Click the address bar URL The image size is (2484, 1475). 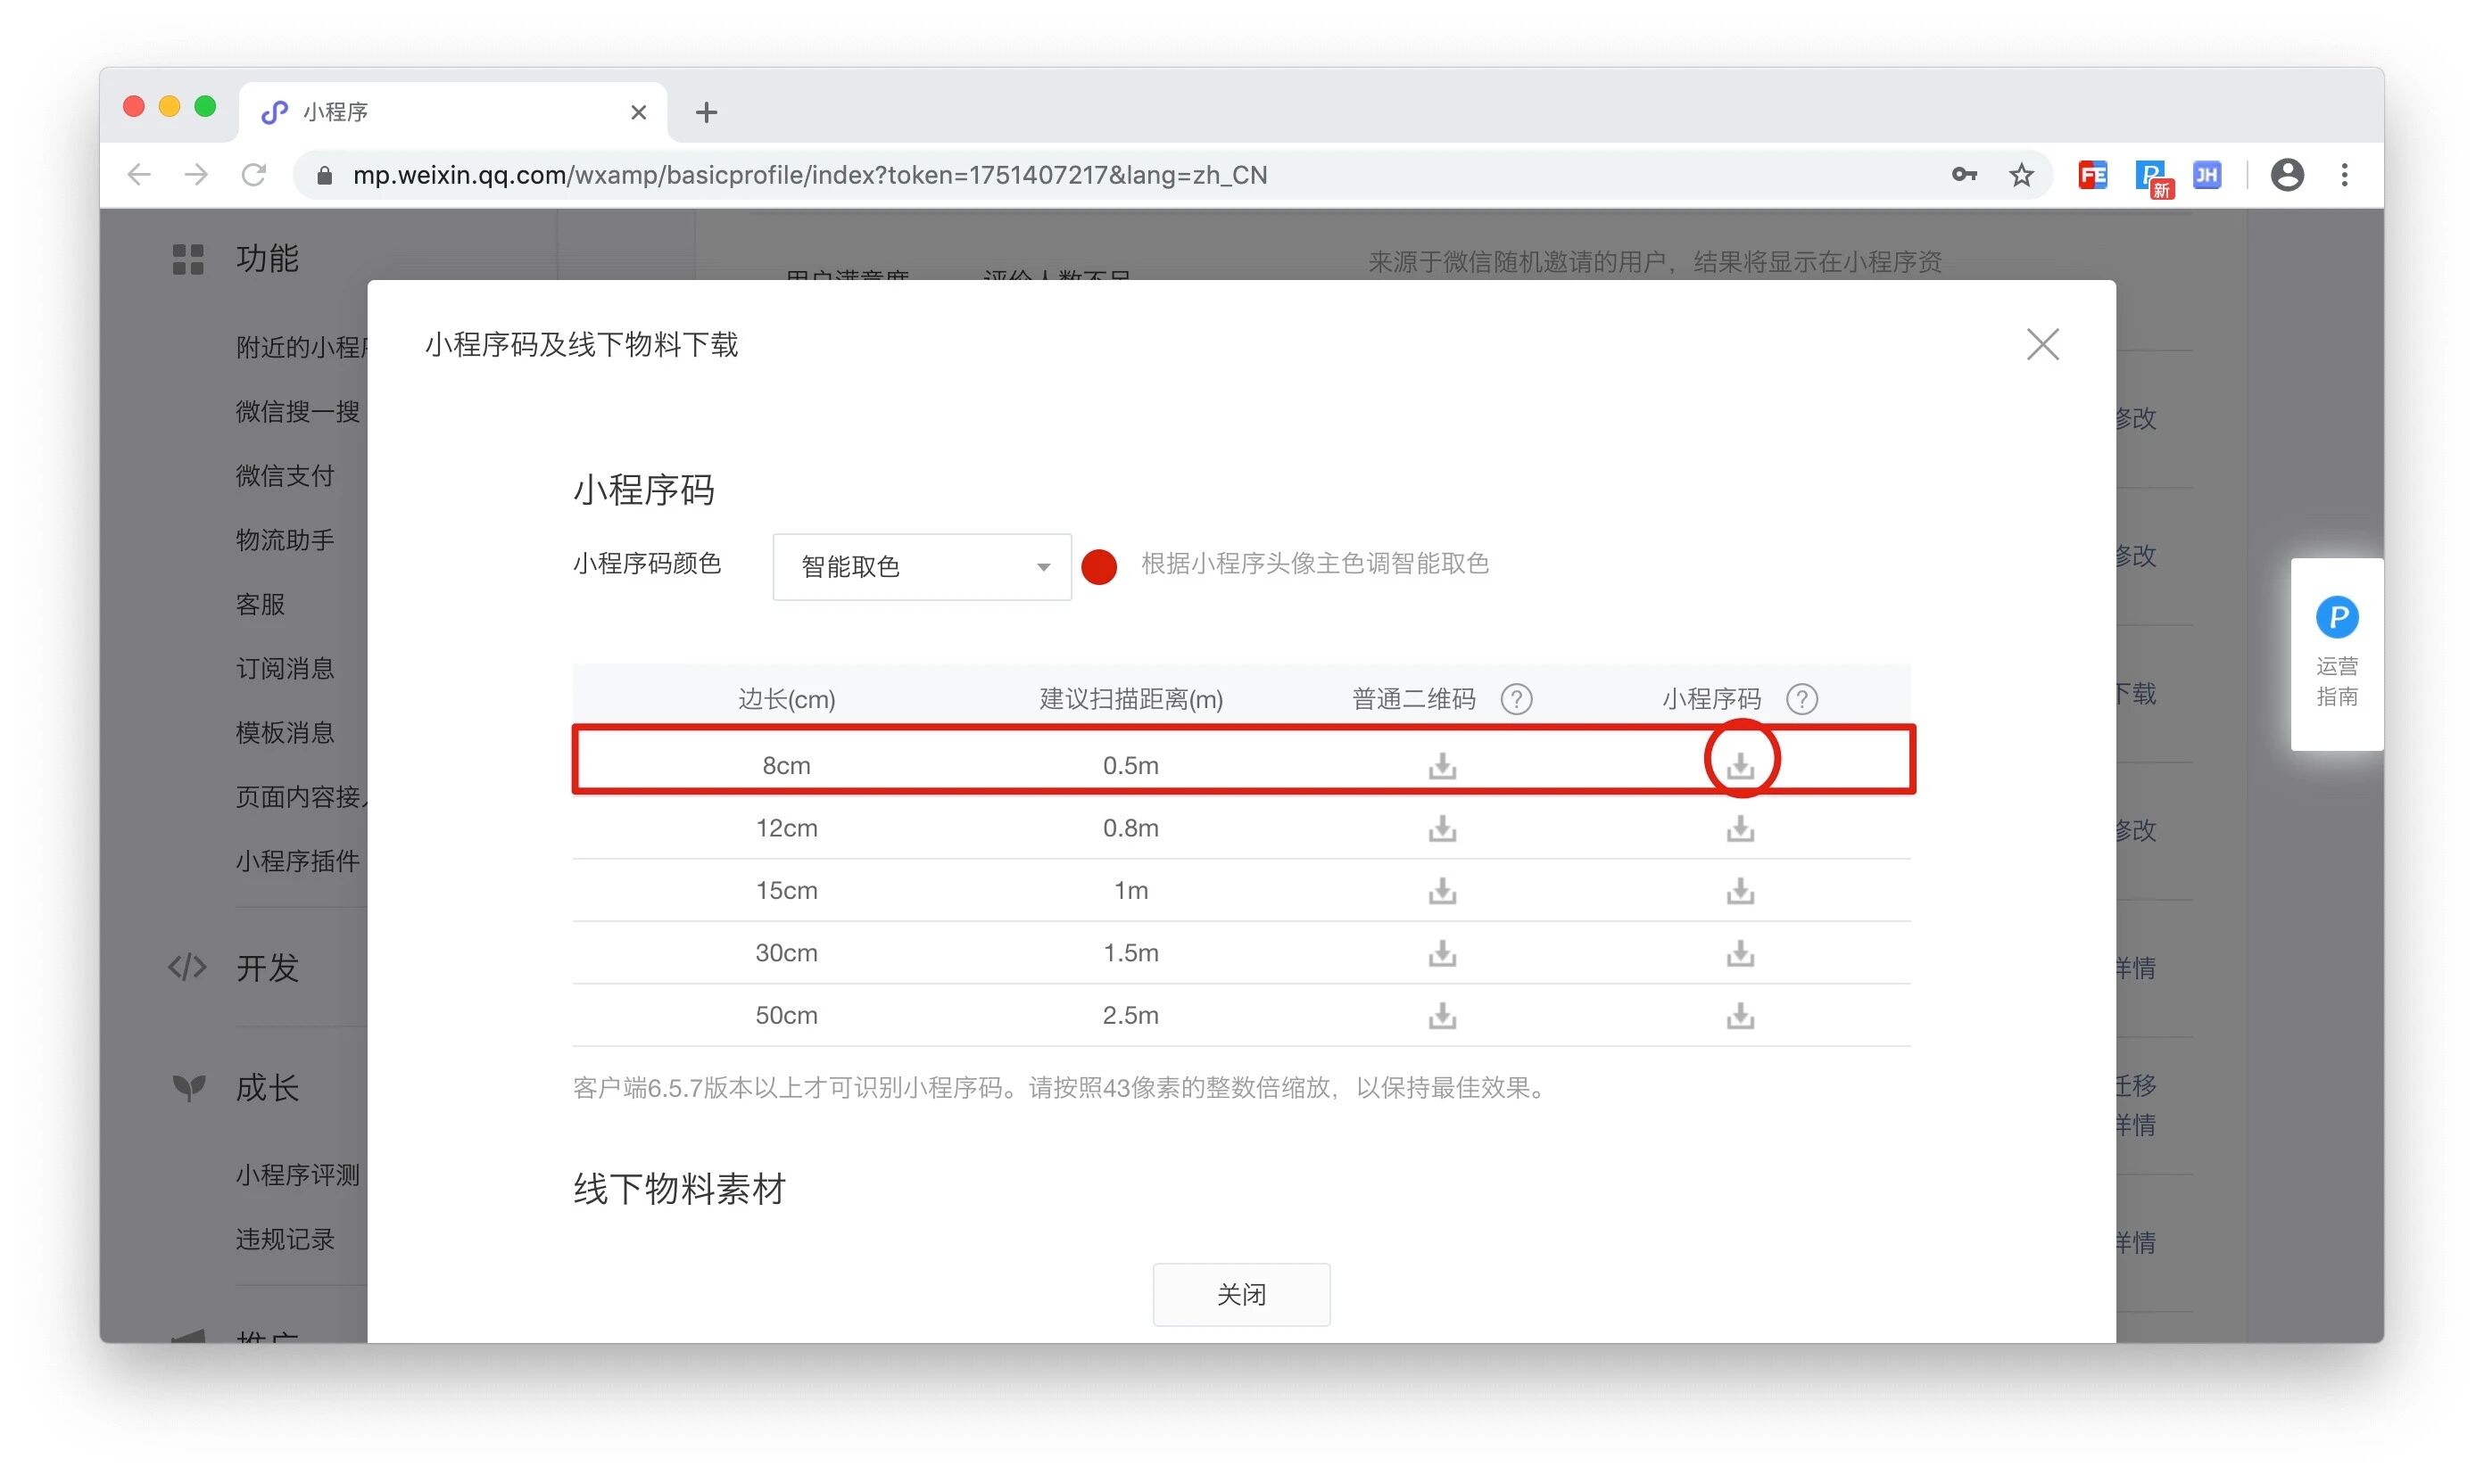point(808,175)
